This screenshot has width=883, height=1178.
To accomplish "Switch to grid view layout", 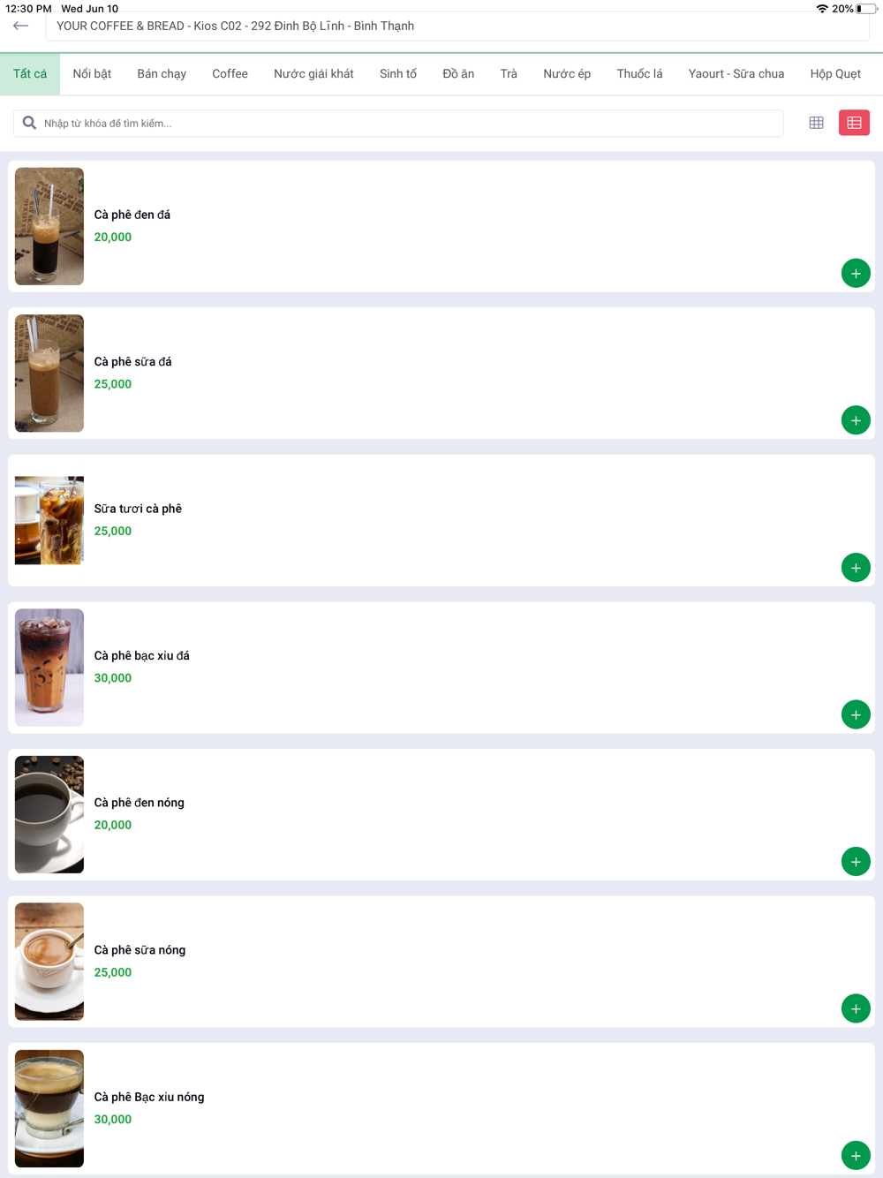I will [x=816, y=123].
